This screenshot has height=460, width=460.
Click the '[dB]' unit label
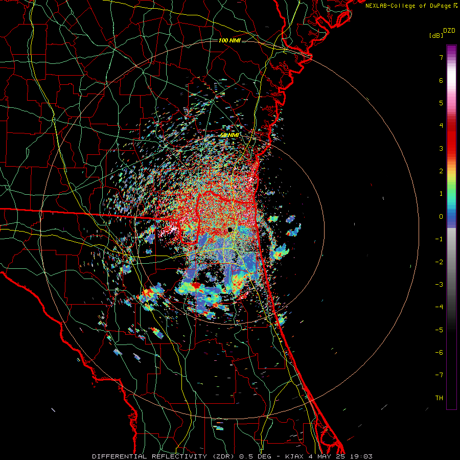pos(436,36)
